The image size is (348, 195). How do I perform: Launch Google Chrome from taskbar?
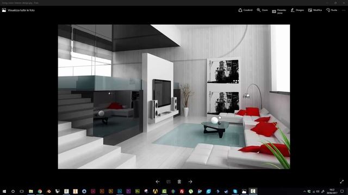click(40, 191)
